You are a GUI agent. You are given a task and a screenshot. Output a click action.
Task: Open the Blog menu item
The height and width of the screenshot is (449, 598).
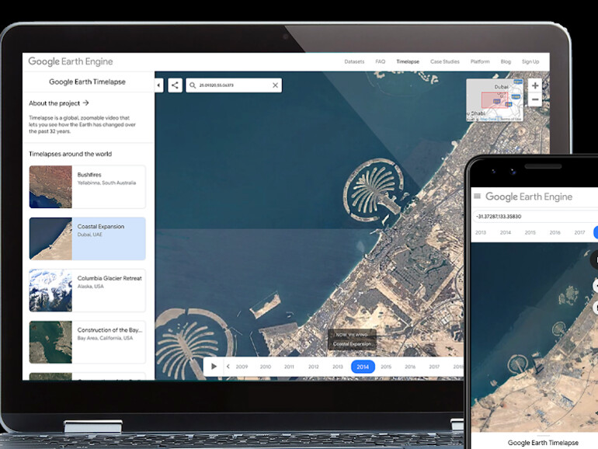[506, 61]
